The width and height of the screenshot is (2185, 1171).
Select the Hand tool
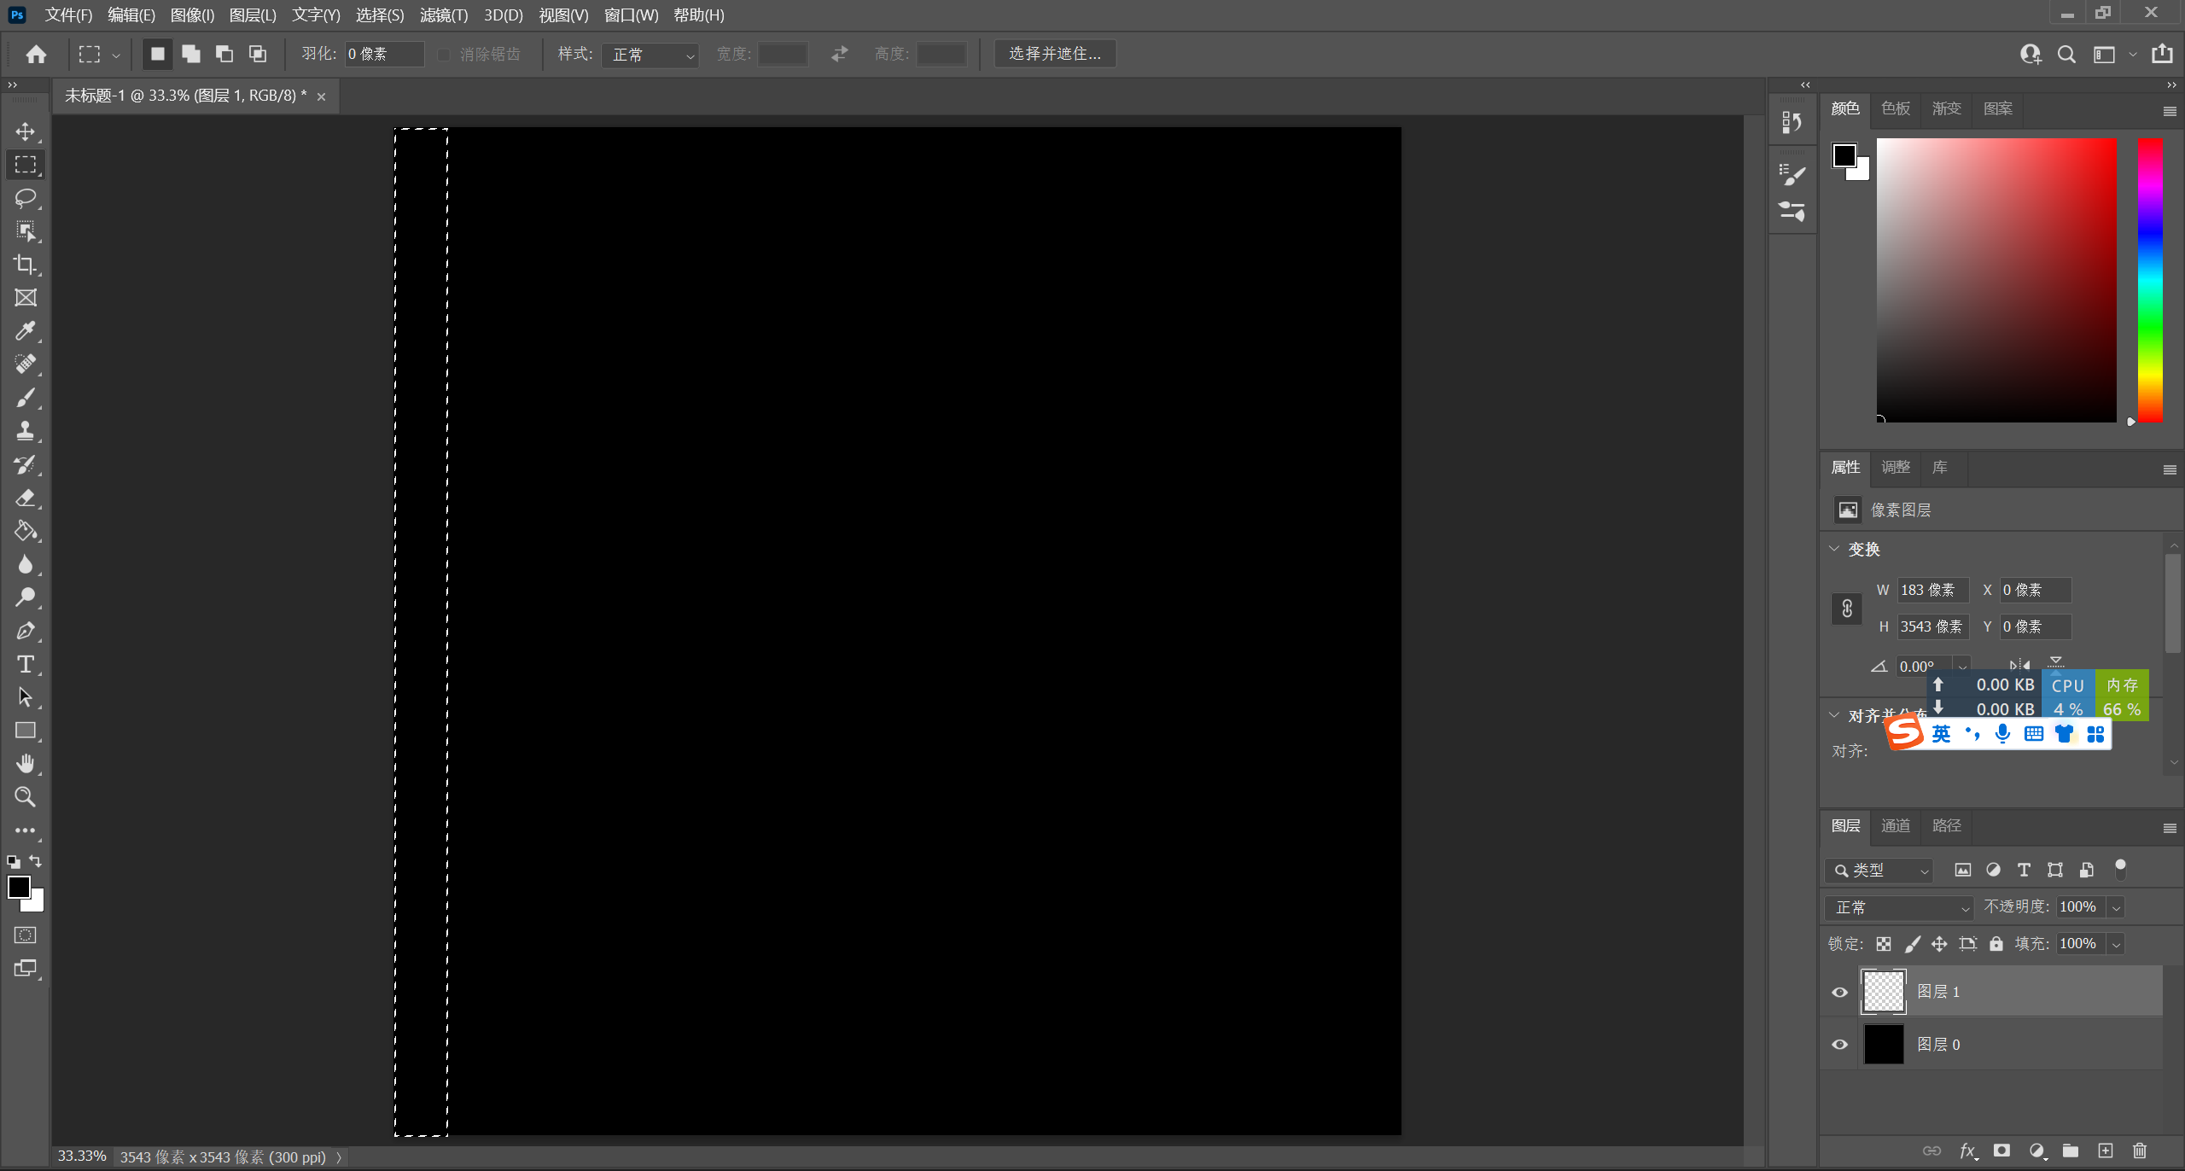[x=25, y=764]
